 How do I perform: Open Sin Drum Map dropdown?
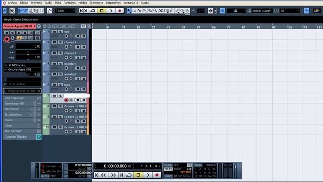pyautogui.click(x=22, y=84)
